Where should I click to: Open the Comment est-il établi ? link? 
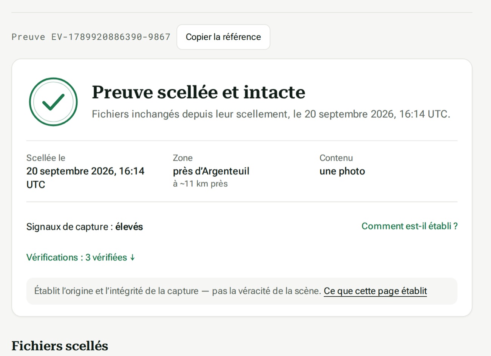coord(409,226)
